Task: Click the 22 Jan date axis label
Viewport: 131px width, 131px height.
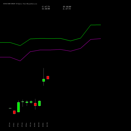Action: click(9, 125)
